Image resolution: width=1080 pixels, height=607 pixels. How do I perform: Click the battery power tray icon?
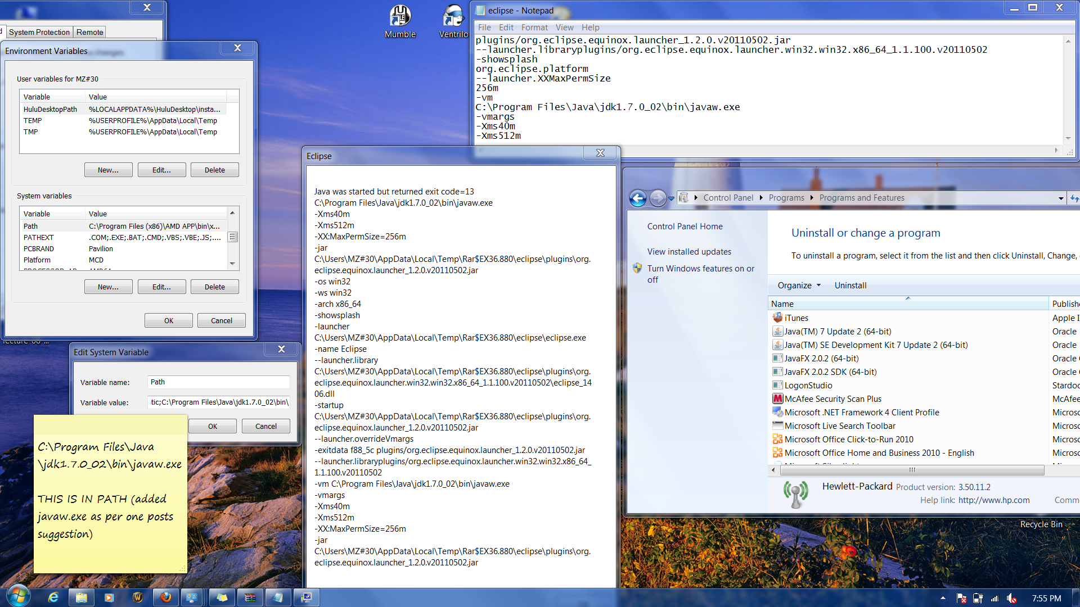[x=978, y=599]
